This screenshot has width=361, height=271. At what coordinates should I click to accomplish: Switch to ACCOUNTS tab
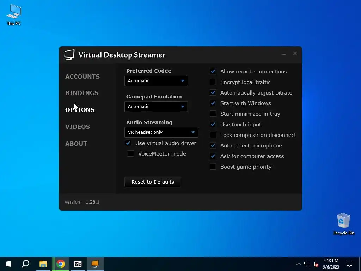coord(82,77)
